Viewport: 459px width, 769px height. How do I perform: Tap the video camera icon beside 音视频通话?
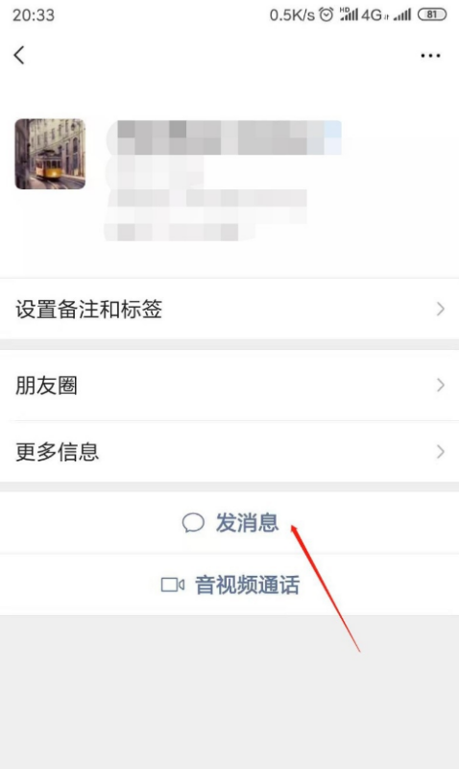(x=173, y=584)
